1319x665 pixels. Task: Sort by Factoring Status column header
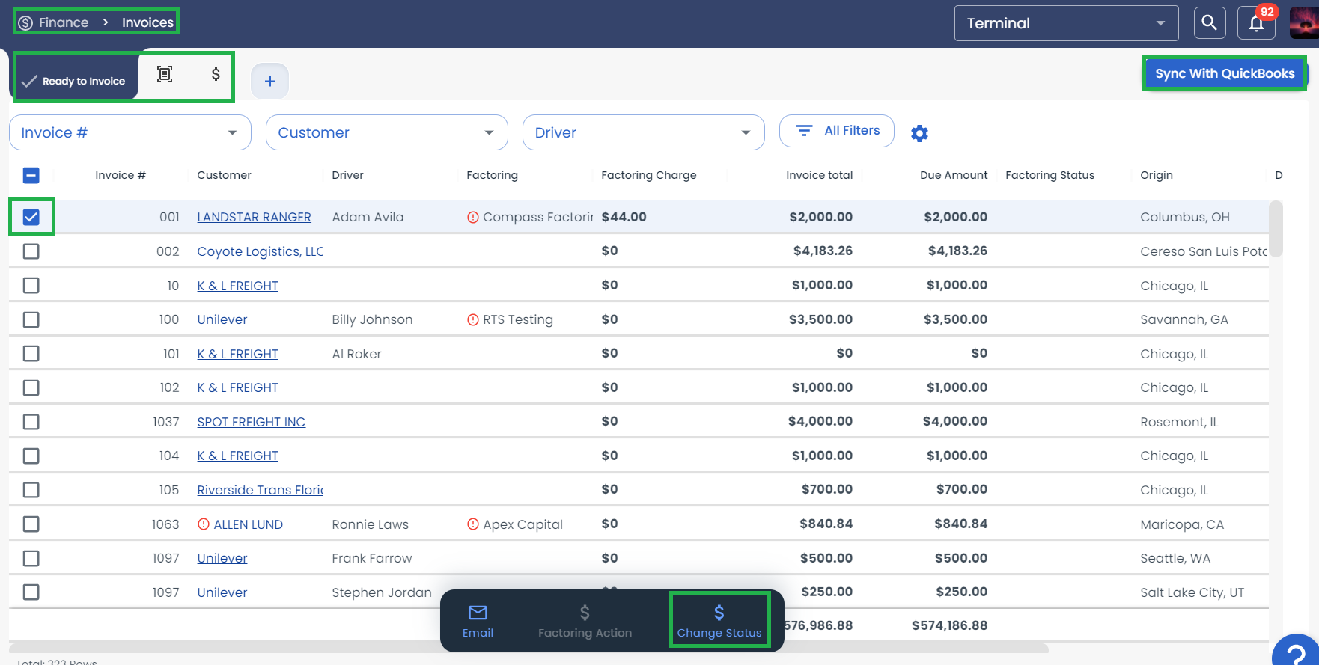coord(1050,175)
